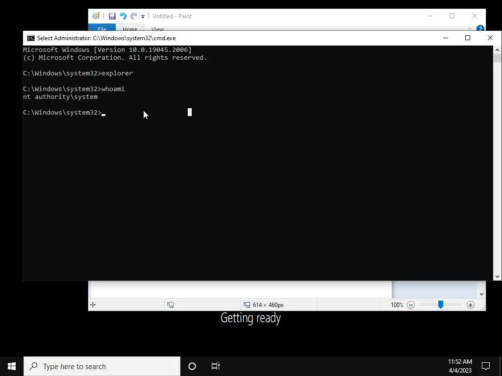Viewport: 502px width, 376px height.
Task: Click the Paint zoom slider handle
Action: tap(441, 305)
